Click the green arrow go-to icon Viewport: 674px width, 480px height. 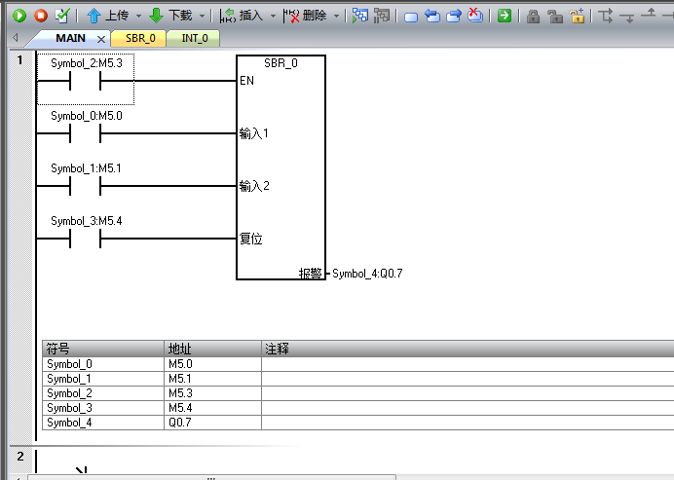[x=504, y=16]
